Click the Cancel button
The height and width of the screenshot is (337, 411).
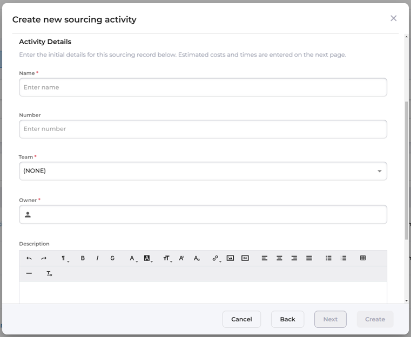click(x=241, y=319)
